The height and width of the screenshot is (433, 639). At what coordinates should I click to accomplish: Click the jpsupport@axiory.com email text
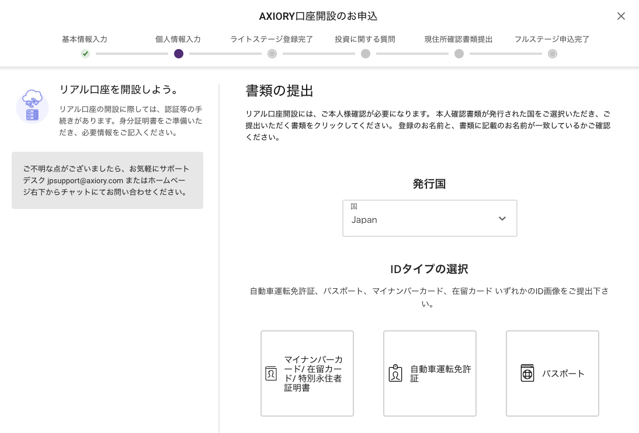pos(85,180)
